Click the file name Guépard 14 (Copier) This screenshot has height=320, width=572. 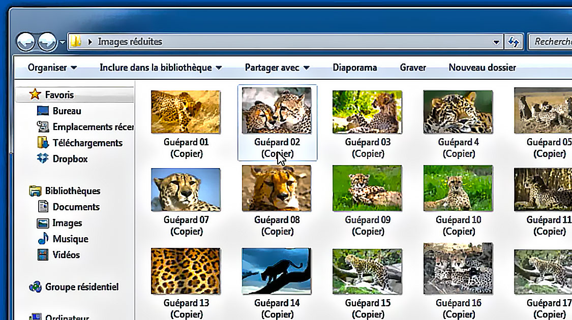pos(277,308)
